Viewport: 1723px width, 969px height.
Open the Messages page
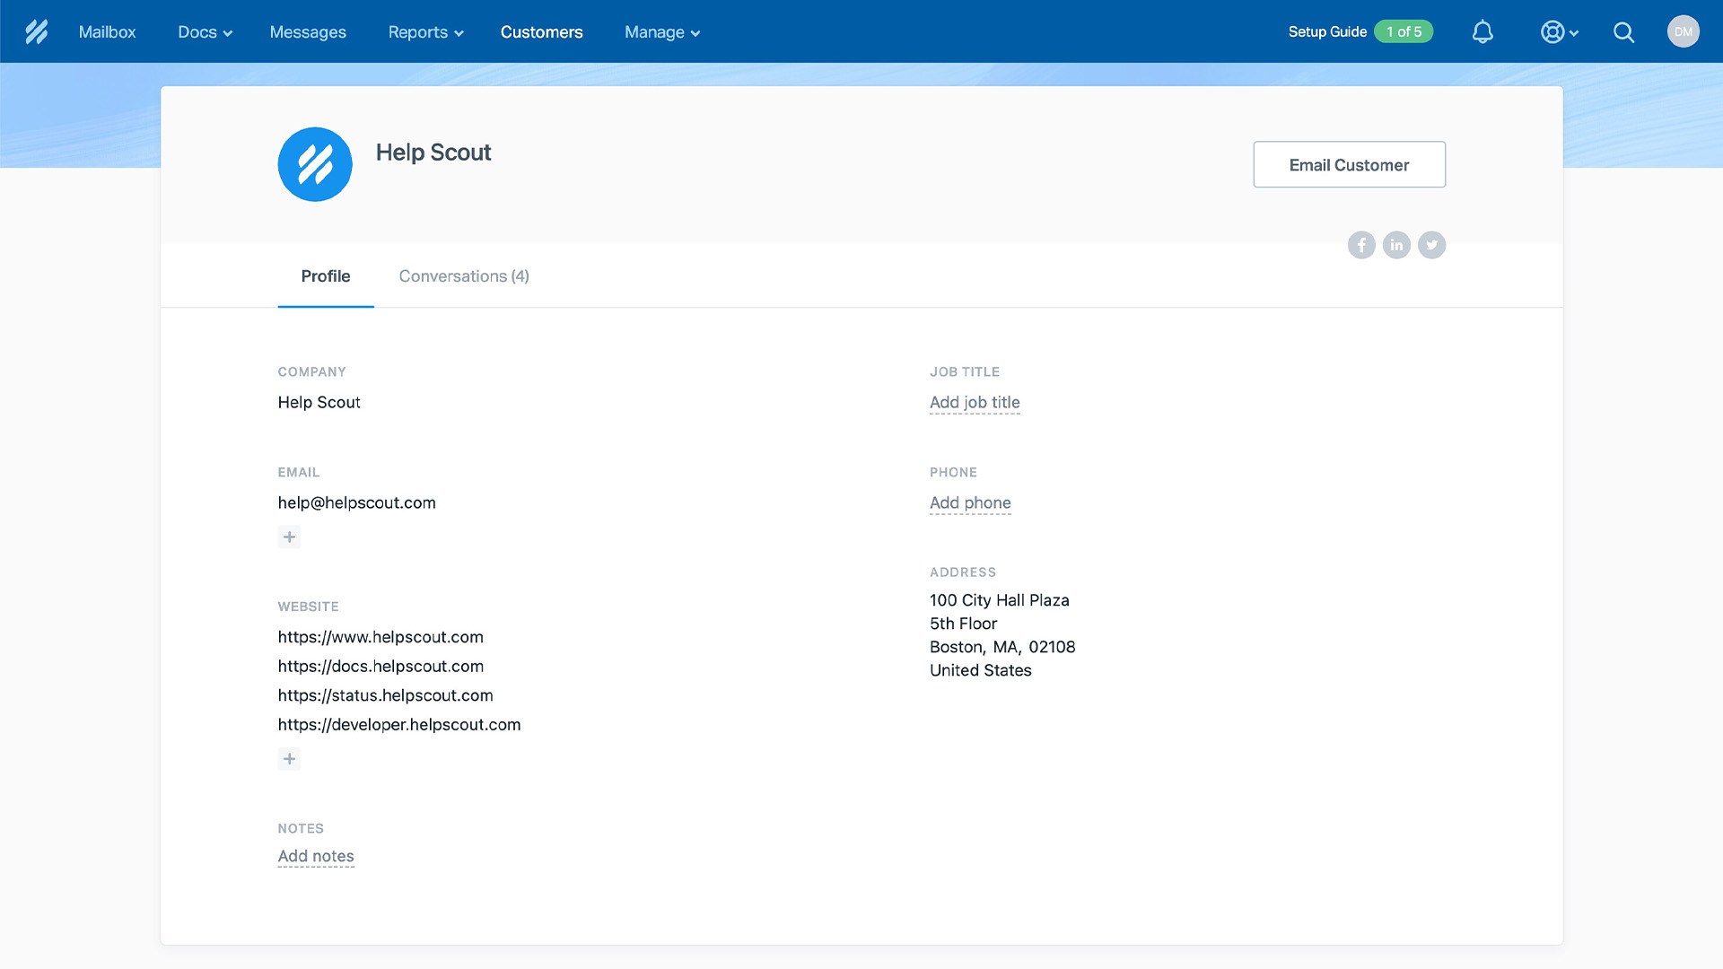tap(308, 32)
